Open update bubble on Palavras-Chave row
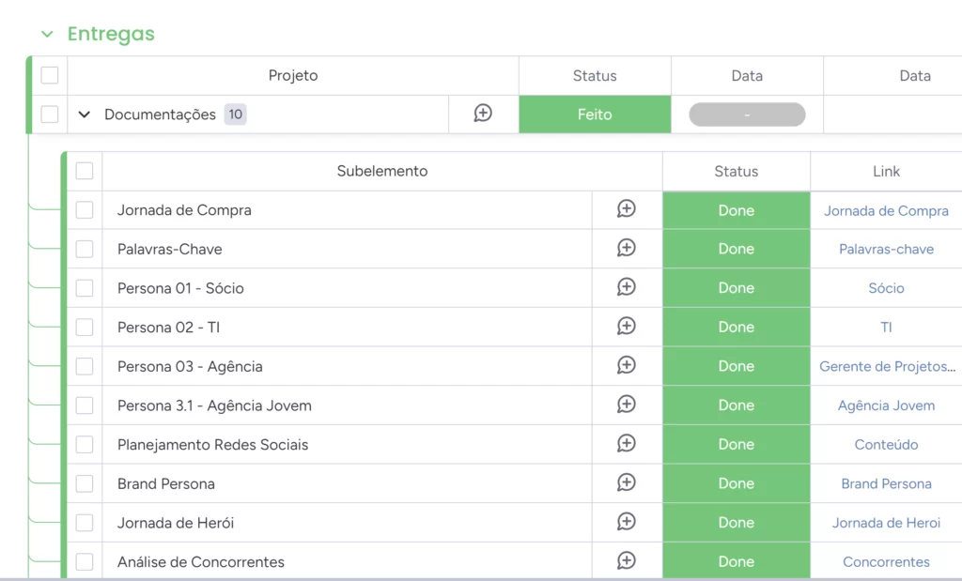The height and width of the screenshot is (581, 962). tap(627, 249)
